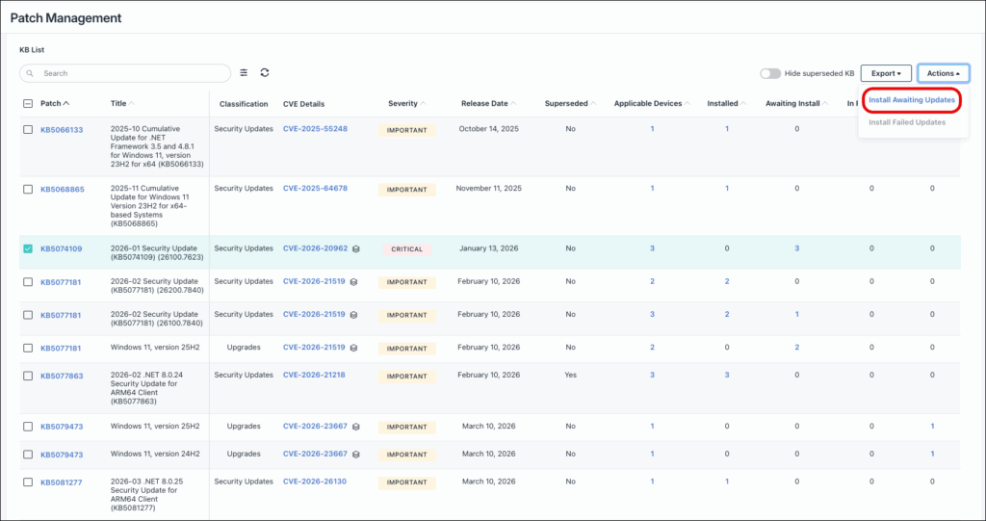Open the CVE-2025-55248 details link
The width and height of the screenshot is (986, 521).
click(x=315, y=128)
